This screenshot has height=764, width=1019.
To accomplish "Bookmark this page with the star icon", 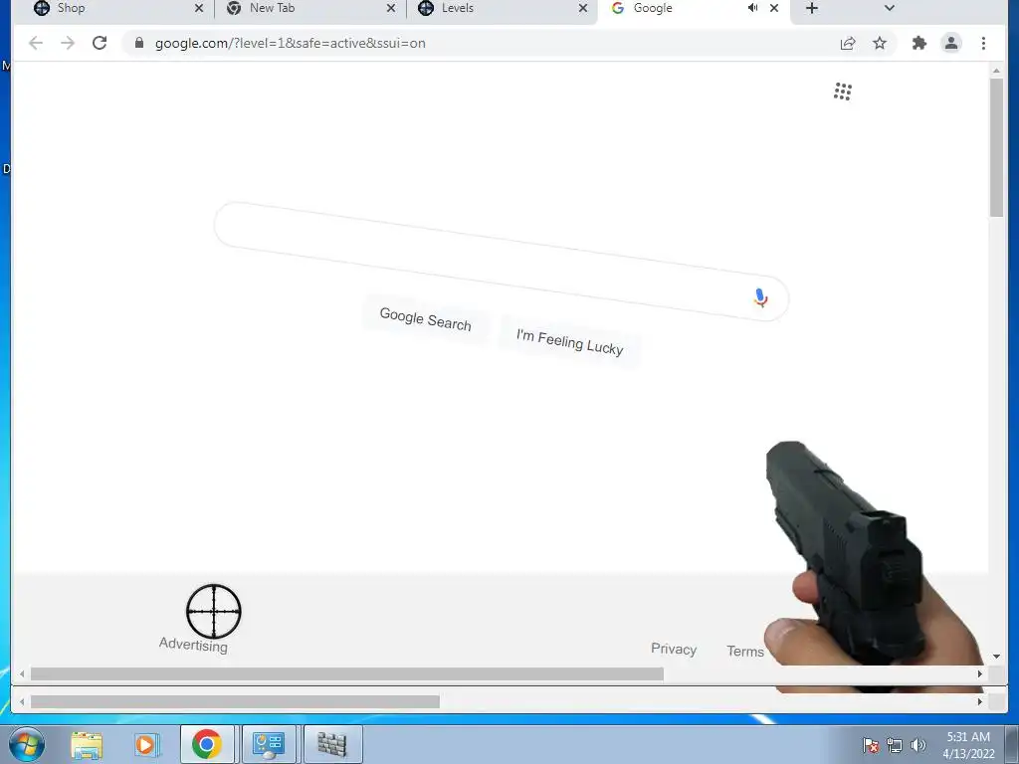I will tap(880, 44).
